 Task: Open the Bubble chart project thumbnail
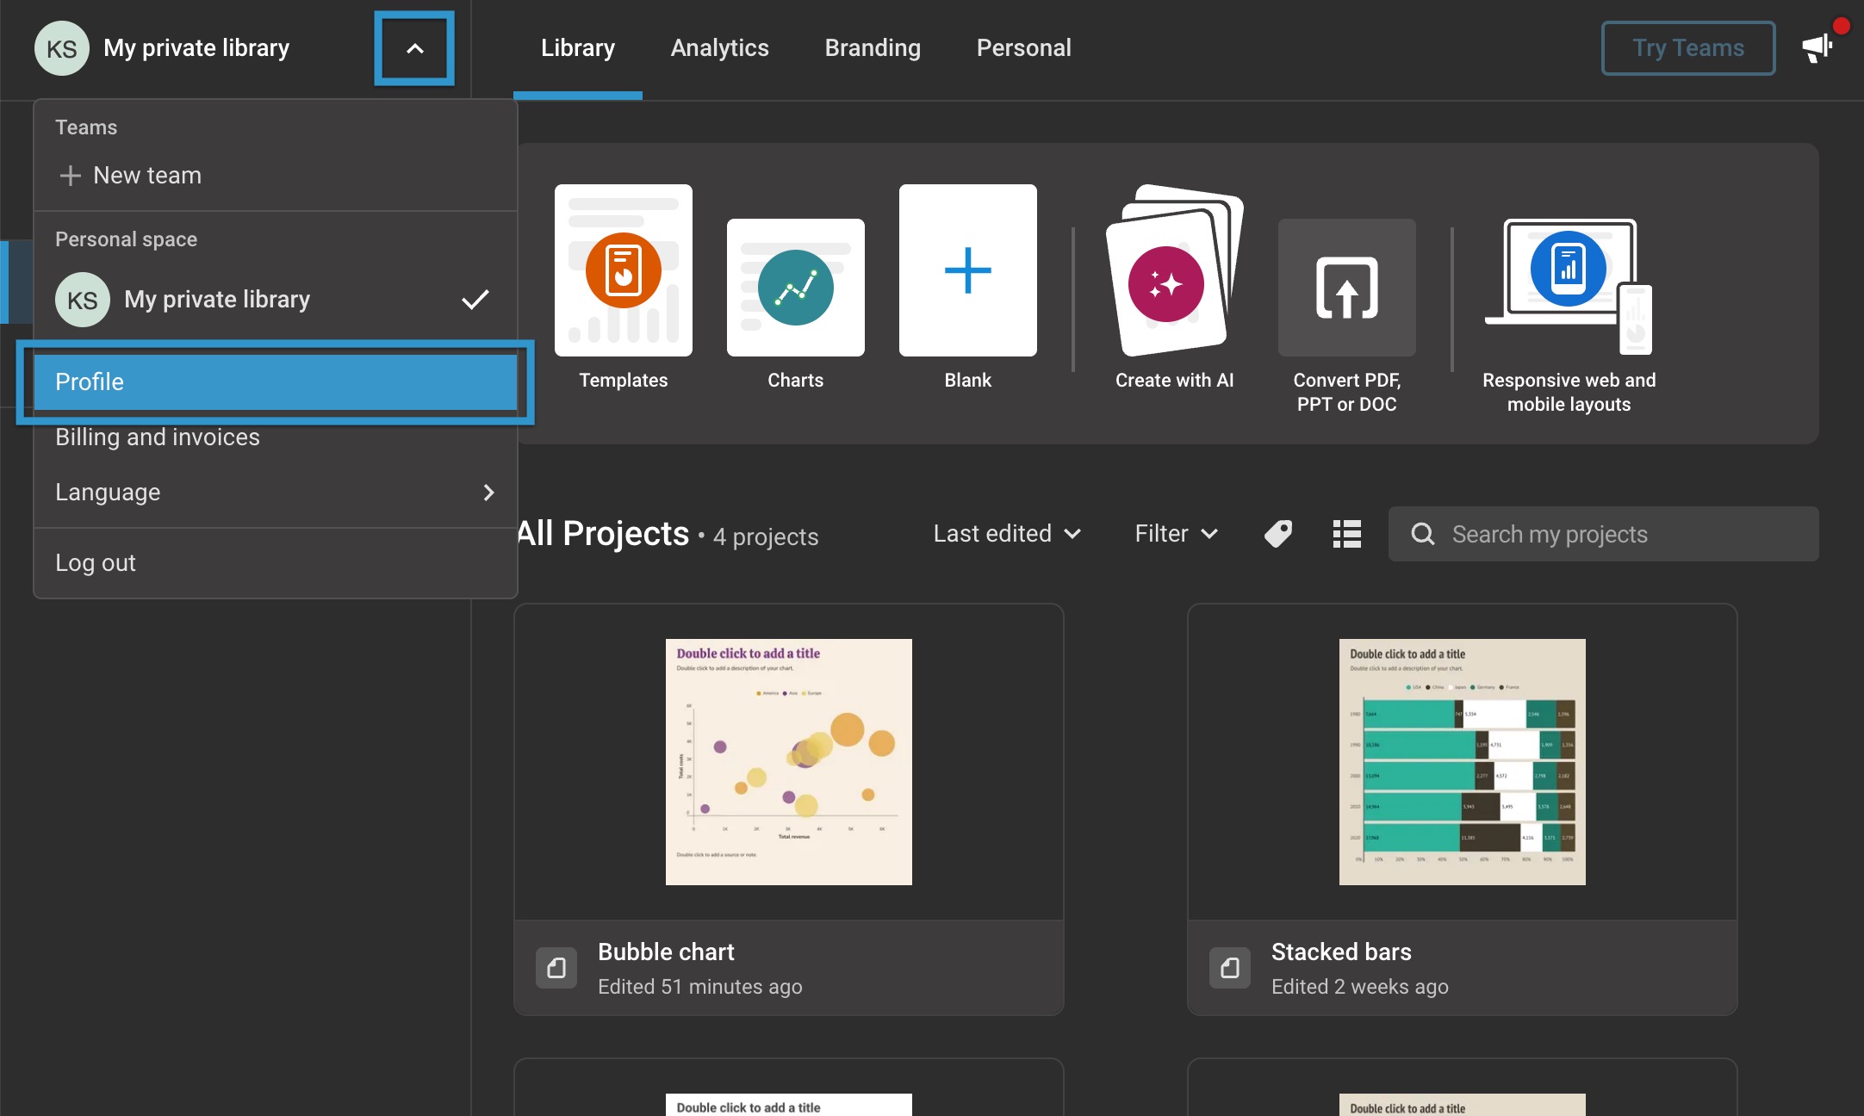[x=788, y=762]
